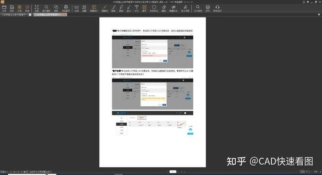
Task: Click the measurement scale not set status text
Action: click(39, 172)
